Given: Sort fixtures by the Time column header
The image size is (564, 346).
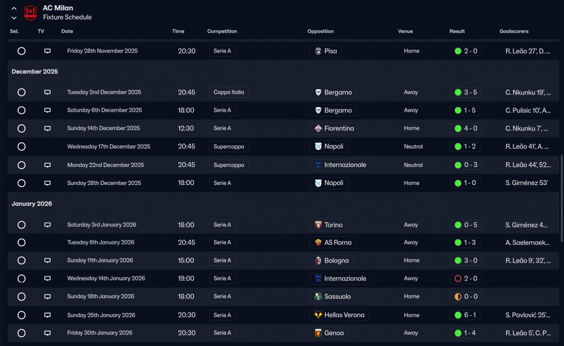Looking at the screenshot, I should (178, 31).
